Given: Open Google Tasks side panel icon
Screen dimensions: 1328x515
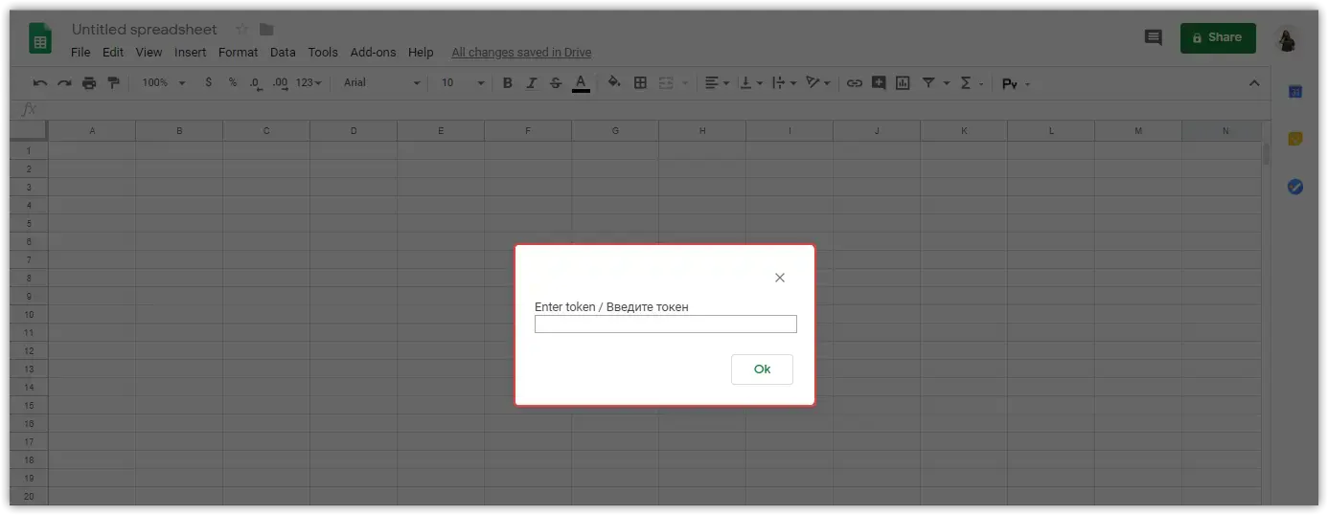Looking at the screenshot, I should click(x=1295, y=187).
